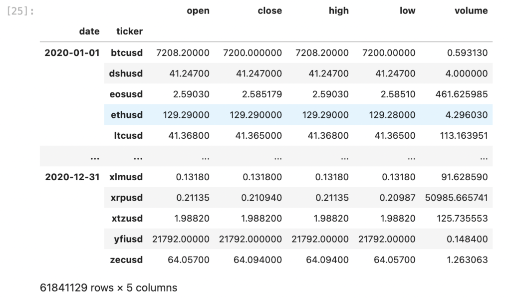Select the 2020-12-31 date index
Viewport: 511px width, 299px height.
72,177
